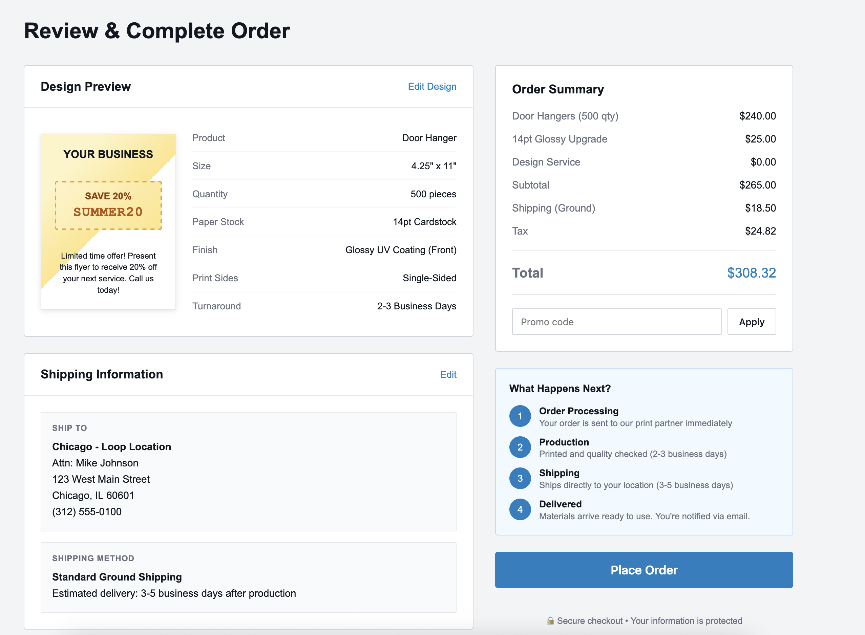Click the Shipping step circle

click(x=520, y=478)
